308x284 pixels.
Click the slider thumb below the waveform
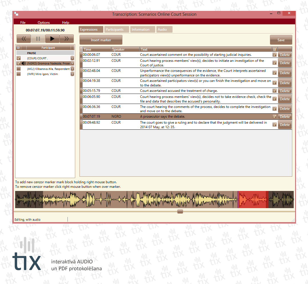[x=180, y=212]
